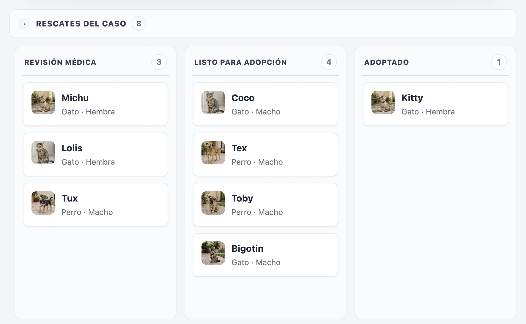Select the Lolis name text

72,148
